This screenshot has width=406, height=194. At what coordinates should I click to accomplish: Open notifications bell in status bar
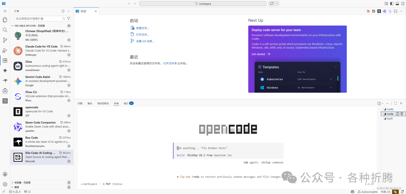pos(402,192)
